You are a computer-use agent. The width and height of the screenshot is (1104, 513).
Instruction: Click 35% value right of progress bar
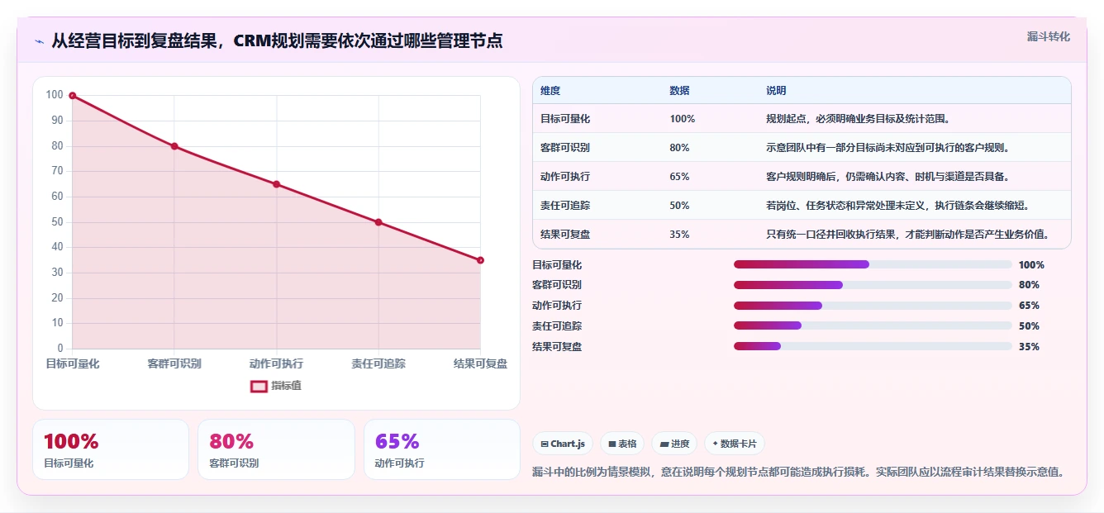1029,347
